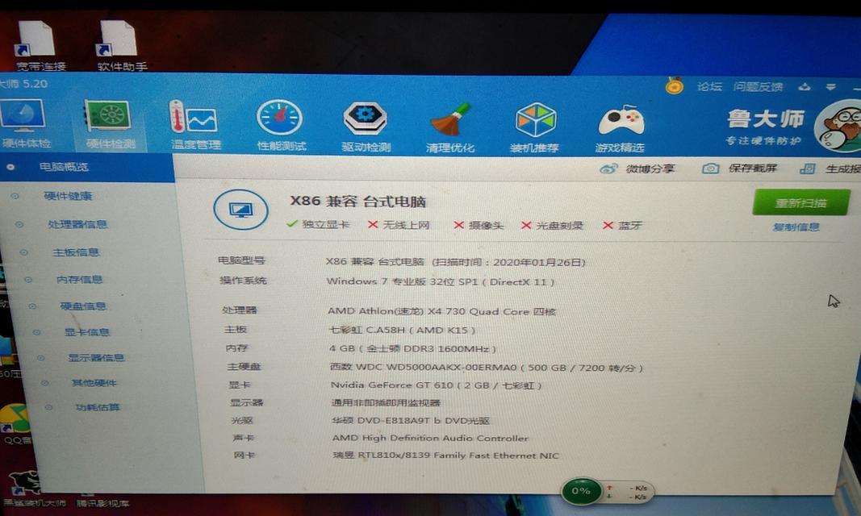The image size is (861, 516).
Task: Select 电脑概览 in the sidebar
Action: point(64,167)
